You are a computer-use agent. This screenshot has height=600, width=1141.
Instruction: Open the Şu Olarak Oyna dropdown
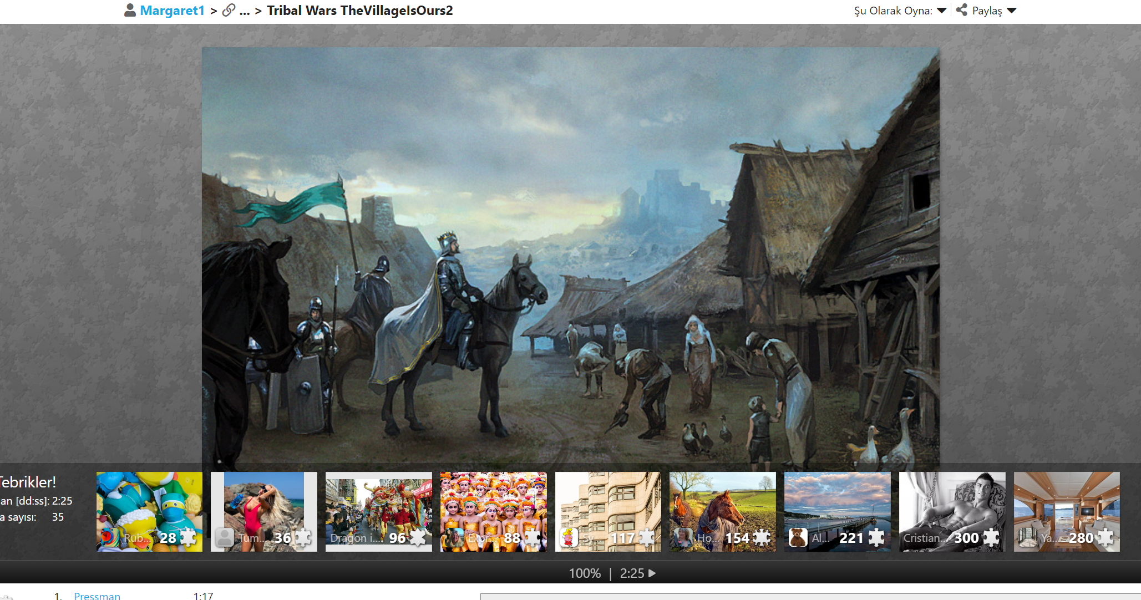click(900, 11)
